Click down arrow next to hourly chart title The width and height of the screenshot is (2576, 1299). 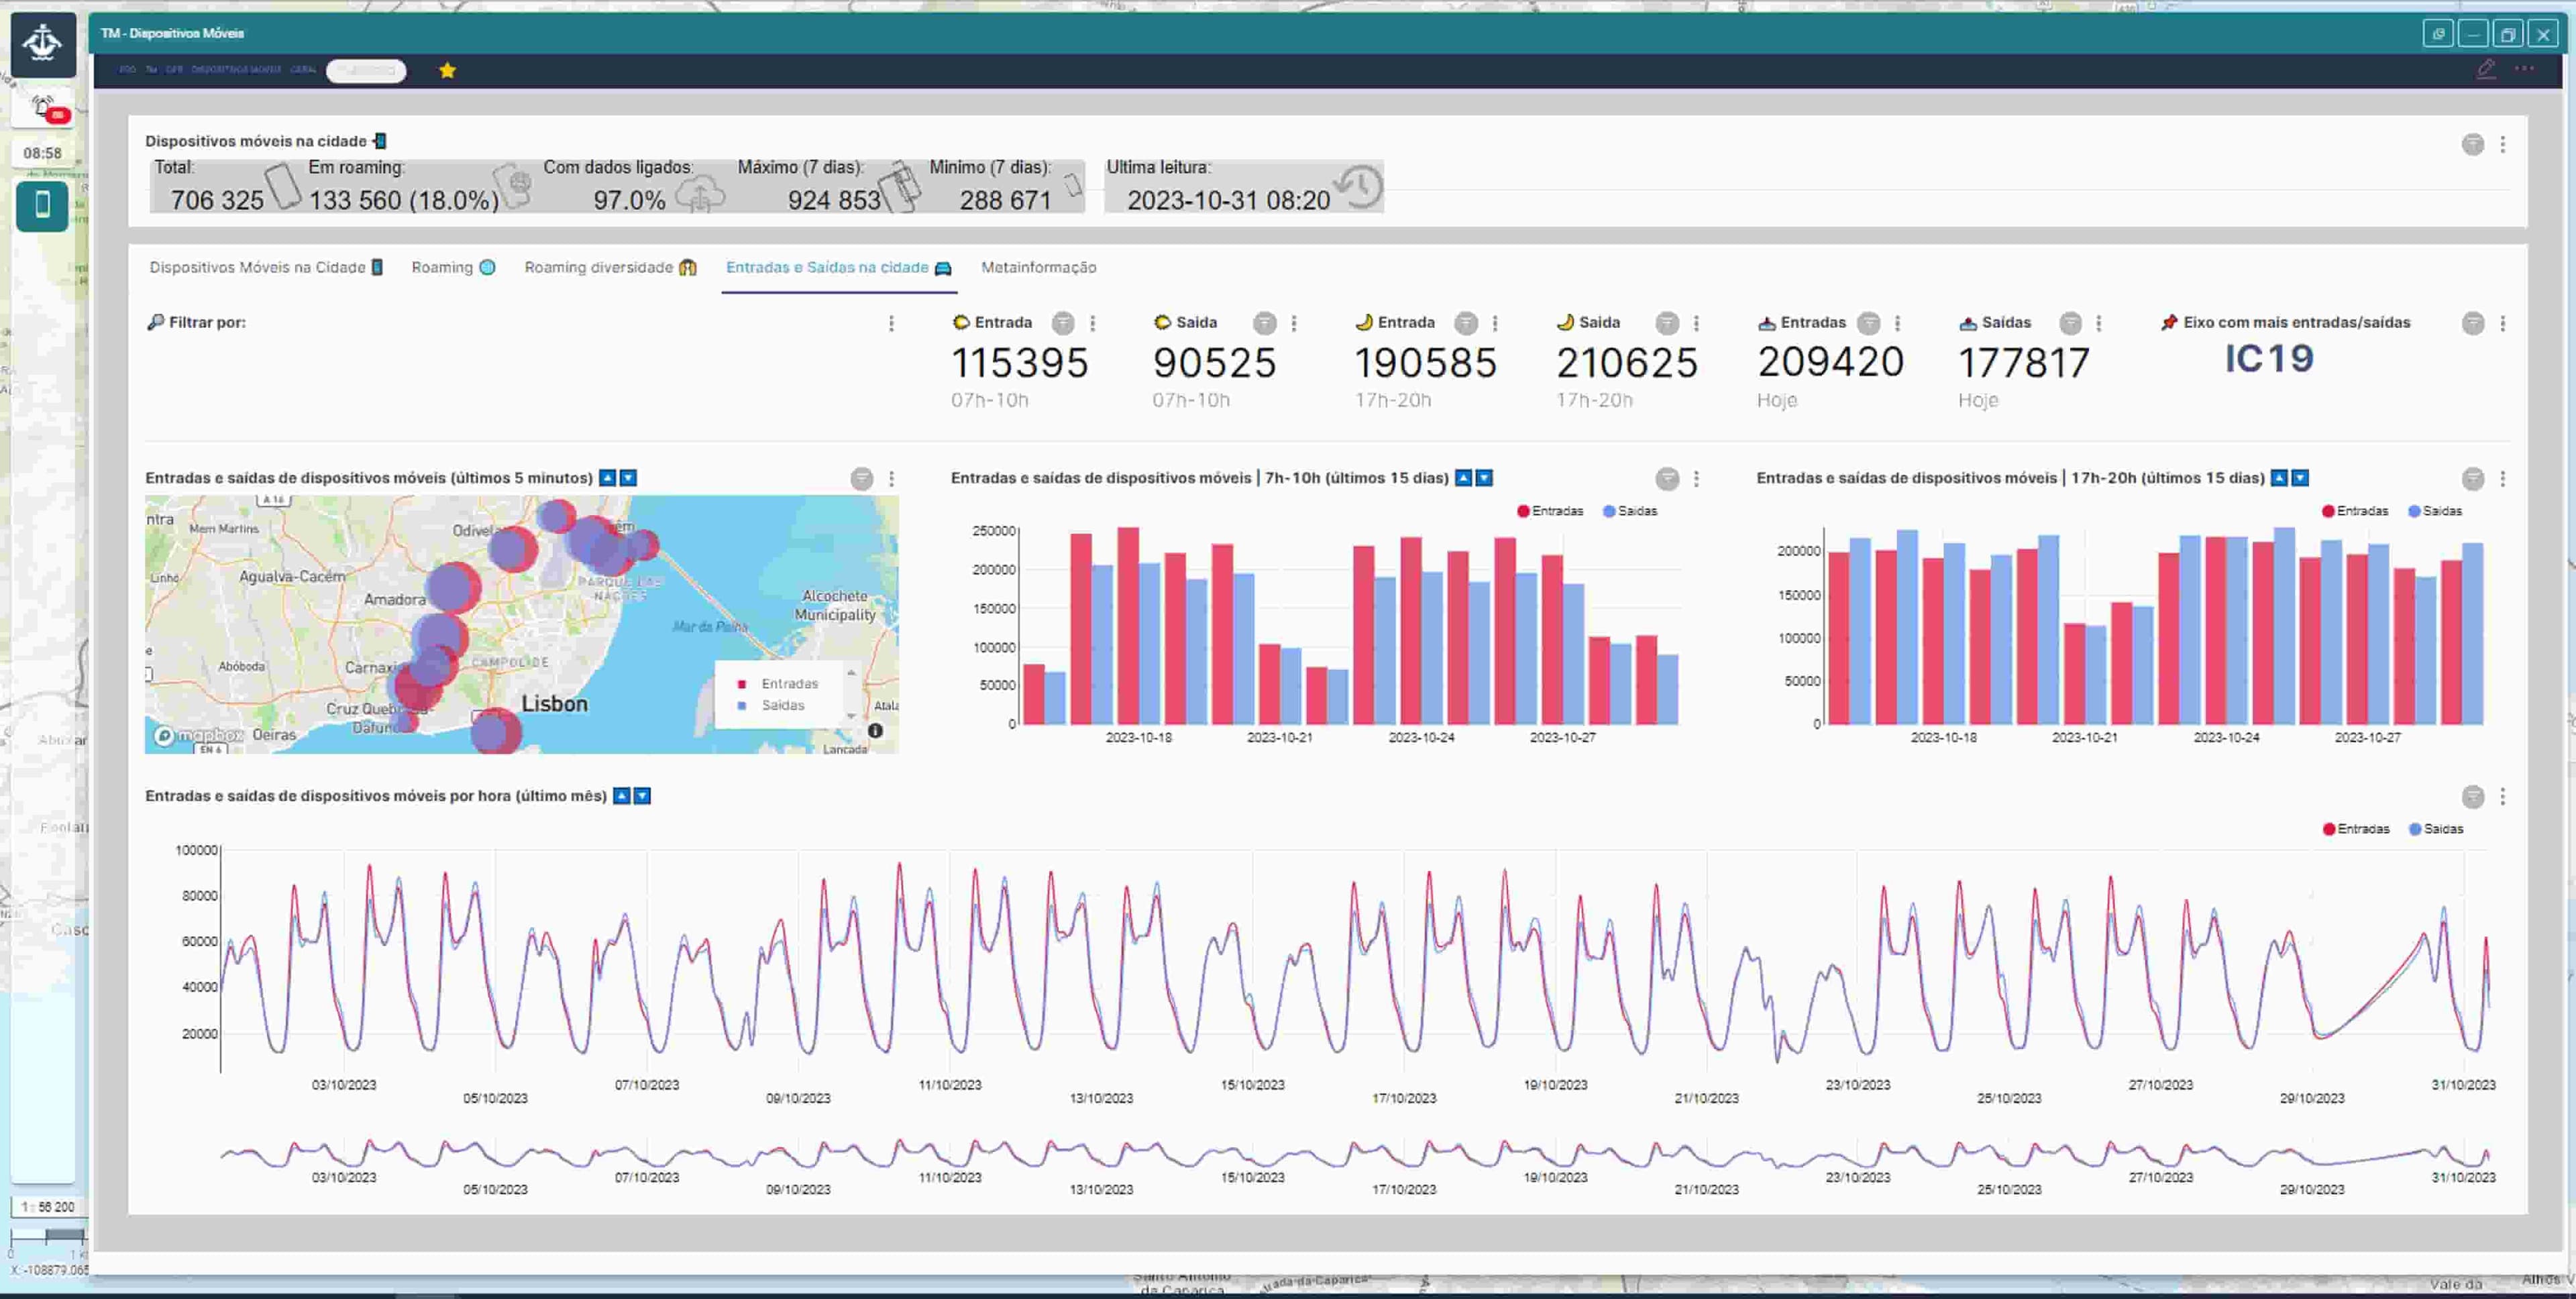[x=643, y=796]
